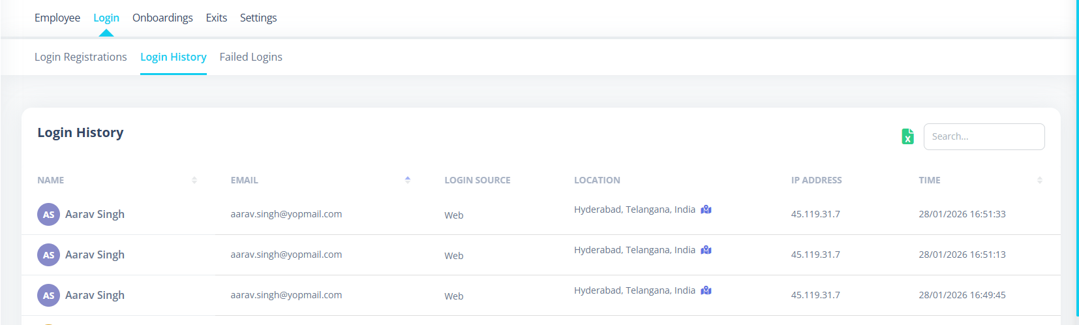Image resolution: width=1079 pixels, height=325 pixels.
Task: Click Web source in 16:49:45 row
Action: [x=454, y=296]
